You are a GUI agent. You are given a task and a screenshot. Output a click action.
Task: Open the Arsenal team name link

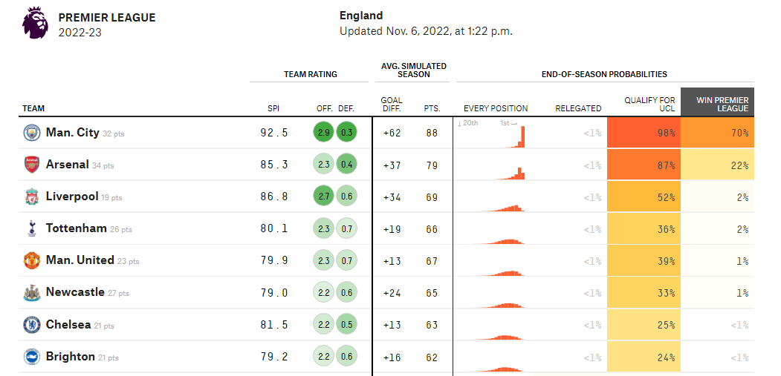tap(67, 164)
